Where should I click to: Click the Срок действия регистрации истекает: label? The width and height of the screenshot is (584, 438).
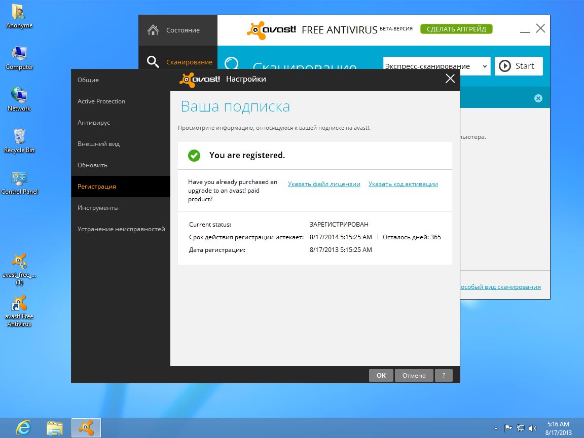pos(246,237)
